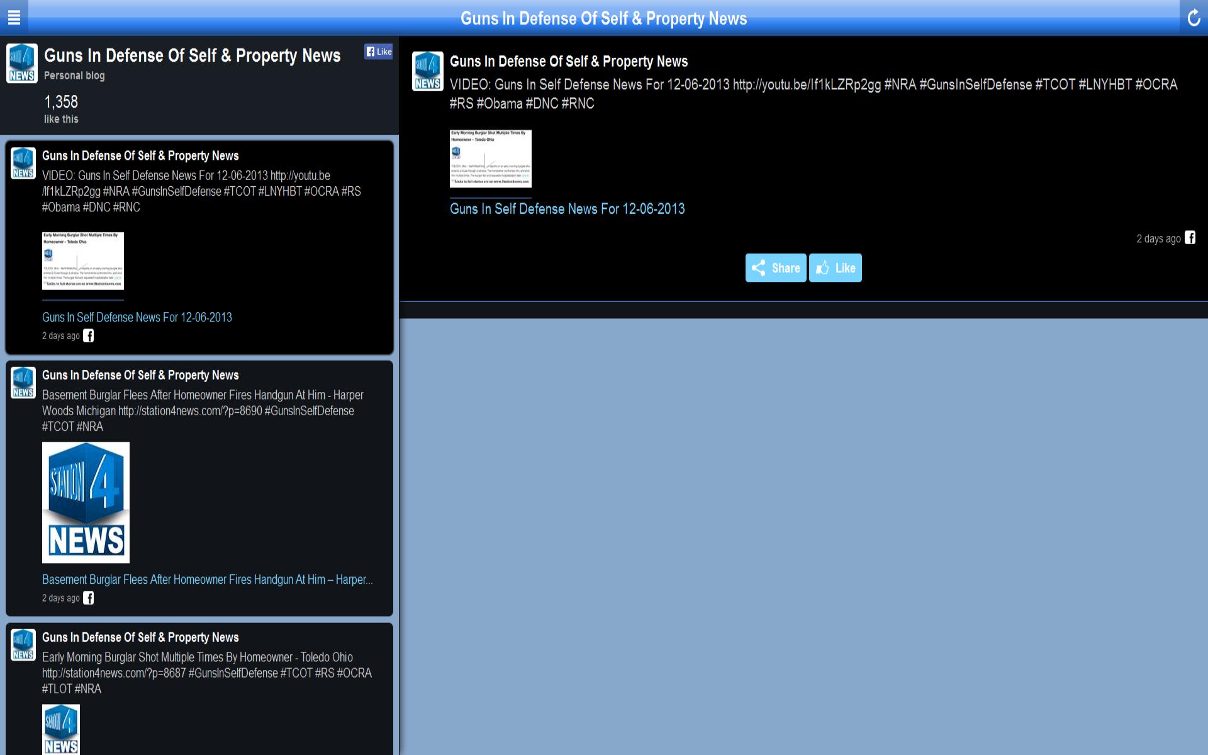Like the post with the thumbs-up button
The image size is (1208, 755).
click(836, 268)
